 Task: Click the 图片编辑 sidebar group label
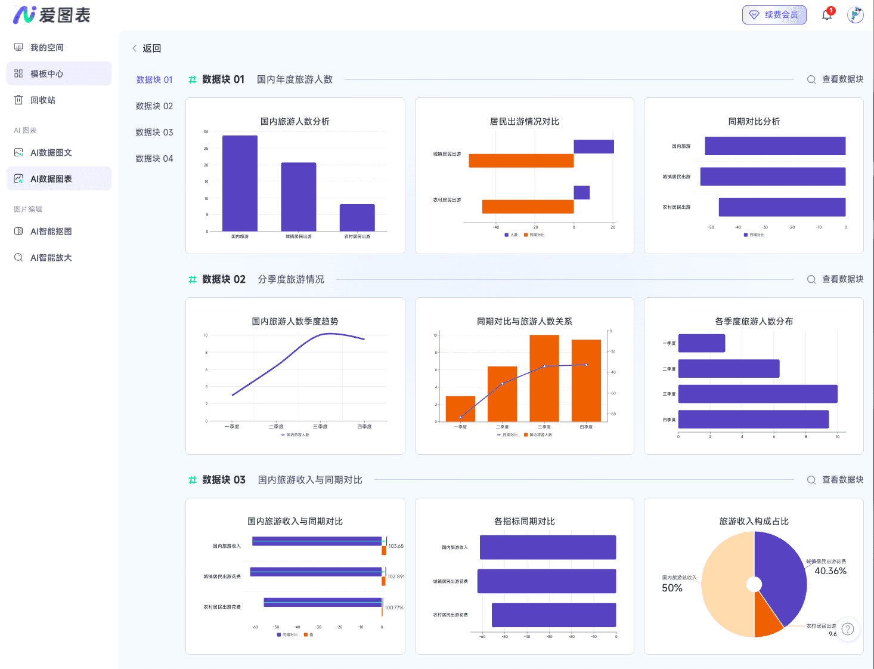tap(28, 209)
